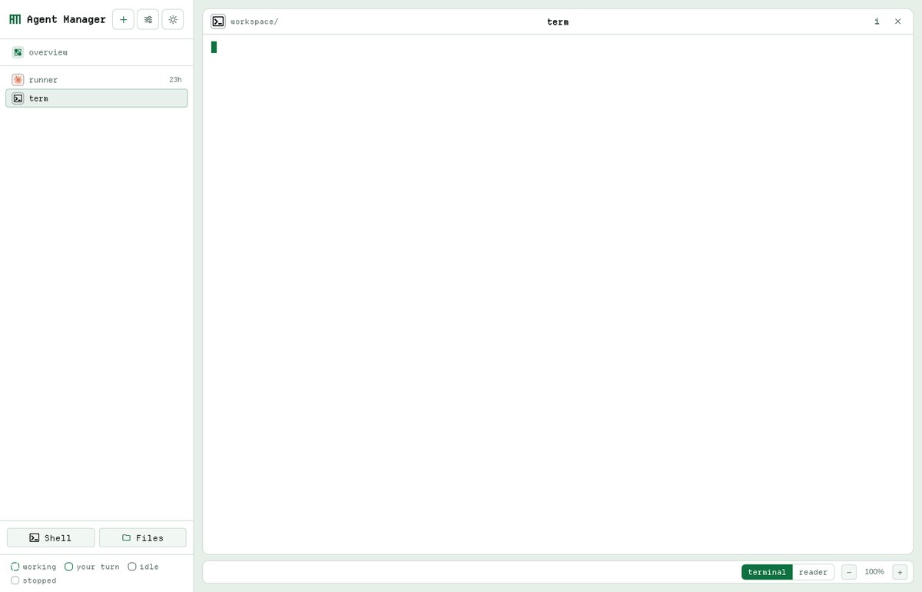Screen dimensions: 922x592
Task: Click the stopped status legend
Action: (x=34, y=580)
